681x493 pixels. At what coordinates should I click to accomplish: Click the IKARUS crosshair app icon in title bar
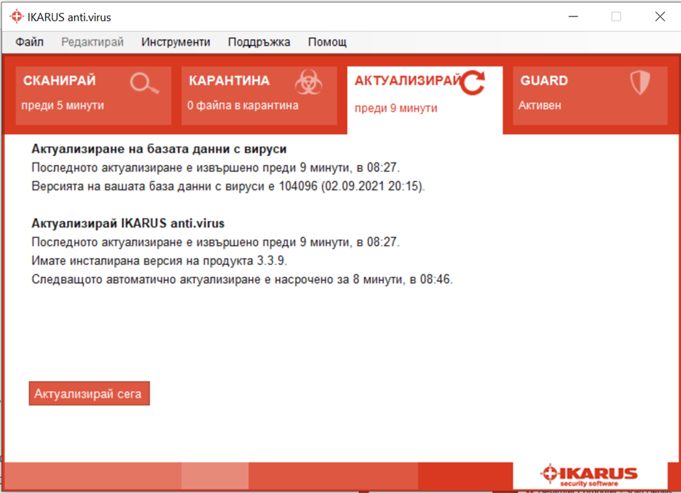coord(16,16)
